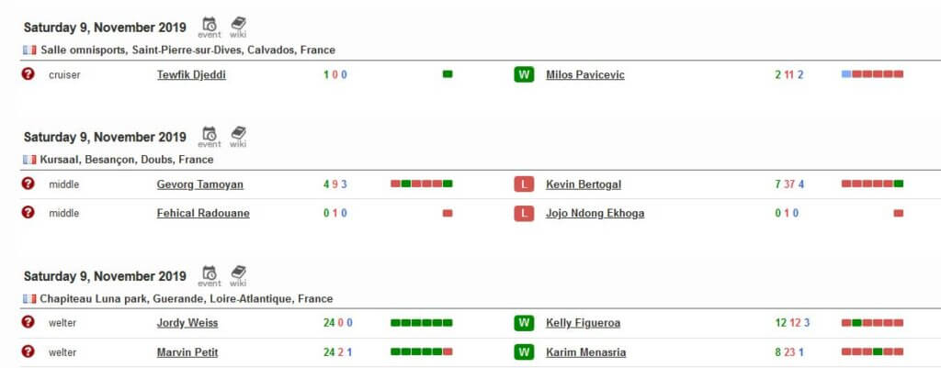Select the French flag by Kursaal venue

30,160
